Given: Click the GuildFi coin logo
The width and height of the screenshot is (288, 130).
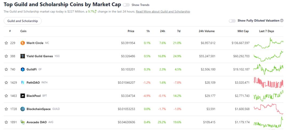Looking at the screenshot, I should coord(23,69).
